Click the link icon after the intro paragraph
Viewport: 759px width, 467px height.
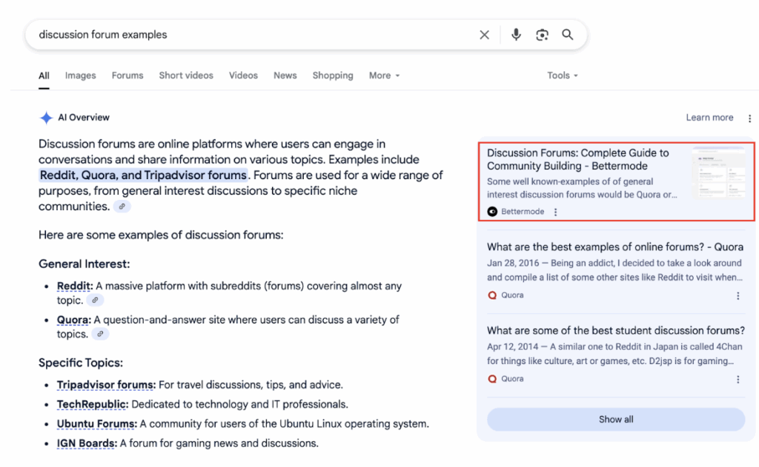tap(122, 207)
